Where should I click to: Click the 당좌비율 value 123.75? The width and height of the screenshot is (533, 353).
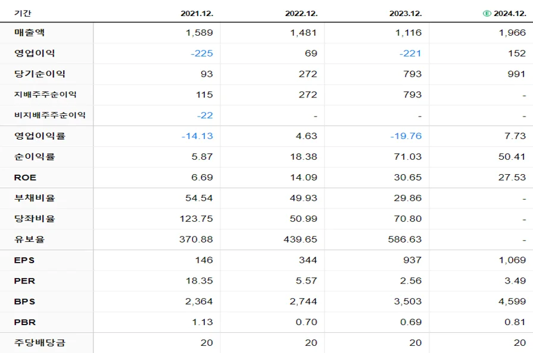pos(197,219)
